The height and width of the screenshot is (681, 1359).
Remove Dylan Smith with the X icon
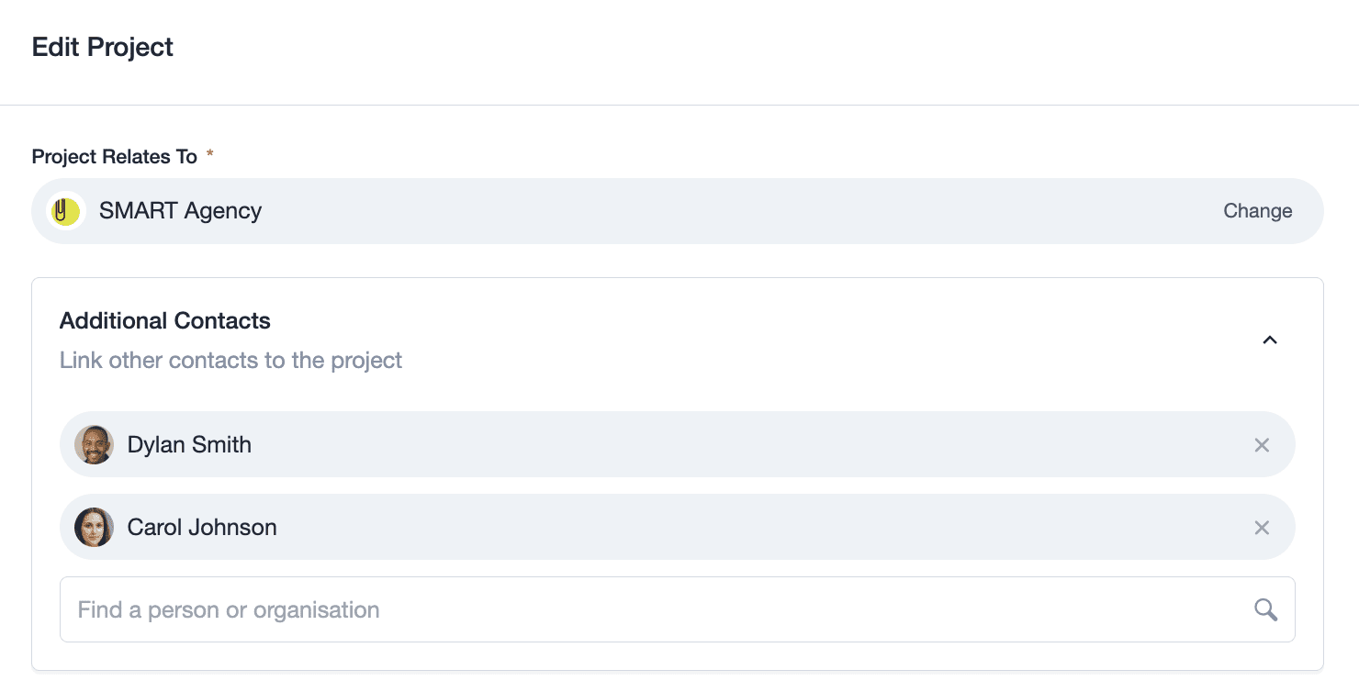1262,445
